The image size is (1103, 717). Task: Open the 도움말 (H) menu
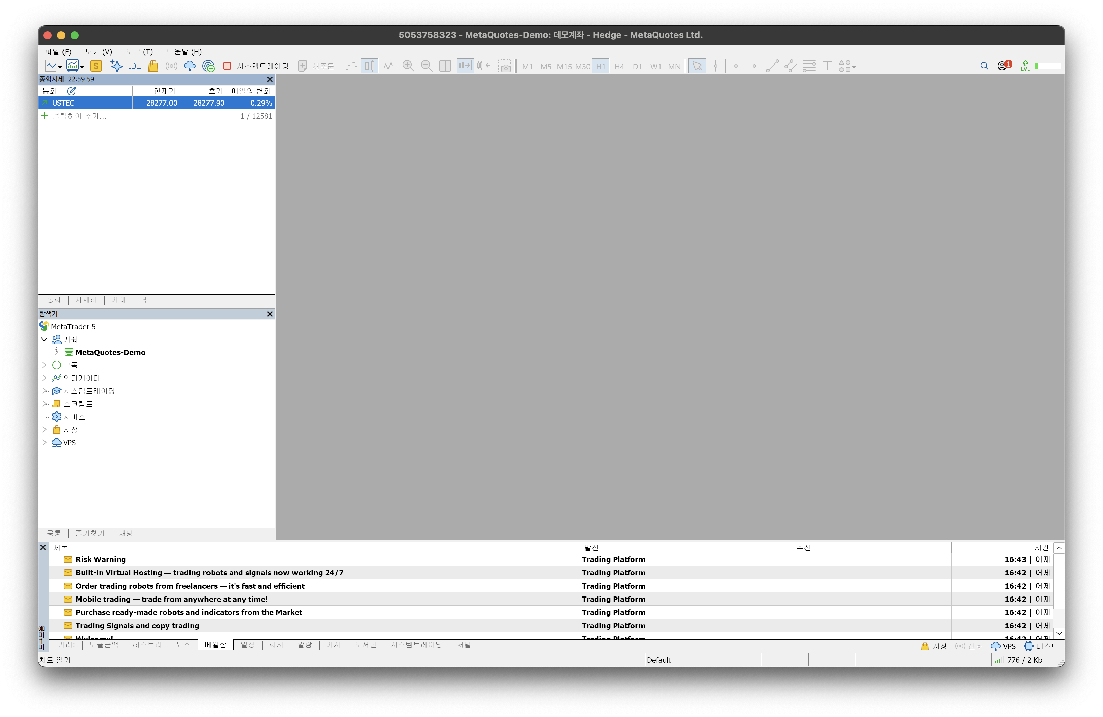[184, 51]
